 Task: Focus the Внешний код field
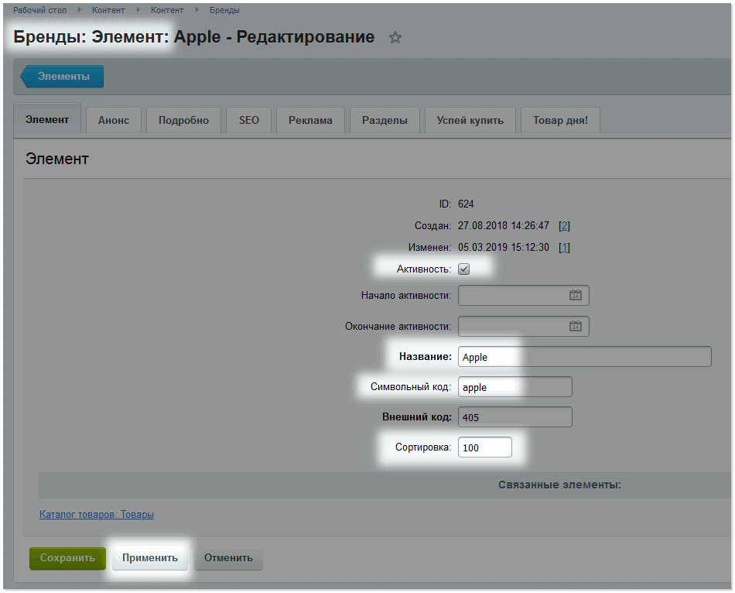coord(514,417)
